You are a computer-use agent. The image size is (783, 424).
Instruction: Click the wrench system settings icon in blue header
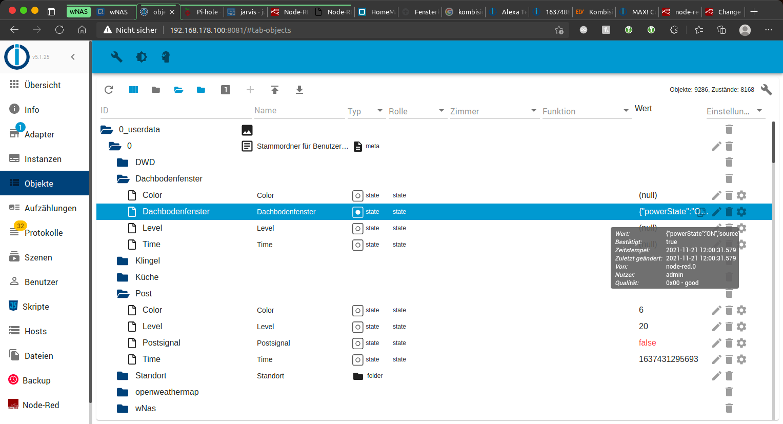click(117, 57)
